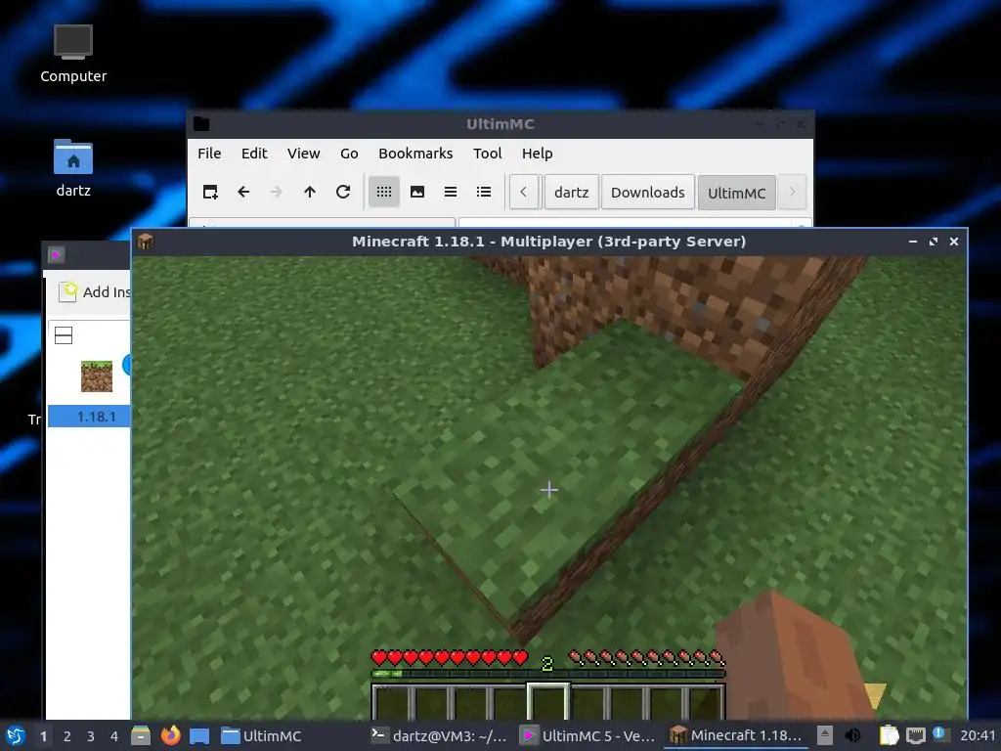Go back in the file manager toolbar
This screenshot has width=1001, height=751.
pos(243,192)
